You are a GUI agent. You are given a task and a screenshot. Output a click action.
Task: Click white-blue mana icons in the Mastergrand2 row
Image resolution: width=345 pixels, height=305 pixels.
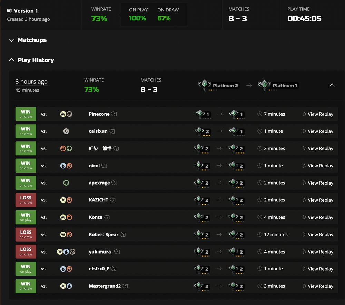coord(66,286)
